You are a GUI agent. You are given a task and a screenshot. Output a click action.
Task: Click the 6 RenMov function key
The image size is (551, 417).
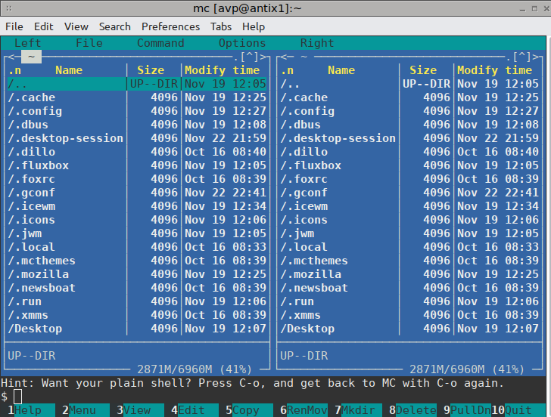point(304,410)
